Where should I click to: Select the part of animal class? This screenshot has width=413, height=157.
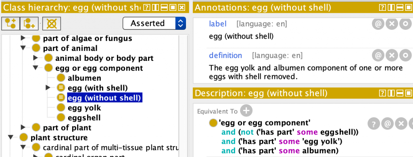[x=70, y=48]
